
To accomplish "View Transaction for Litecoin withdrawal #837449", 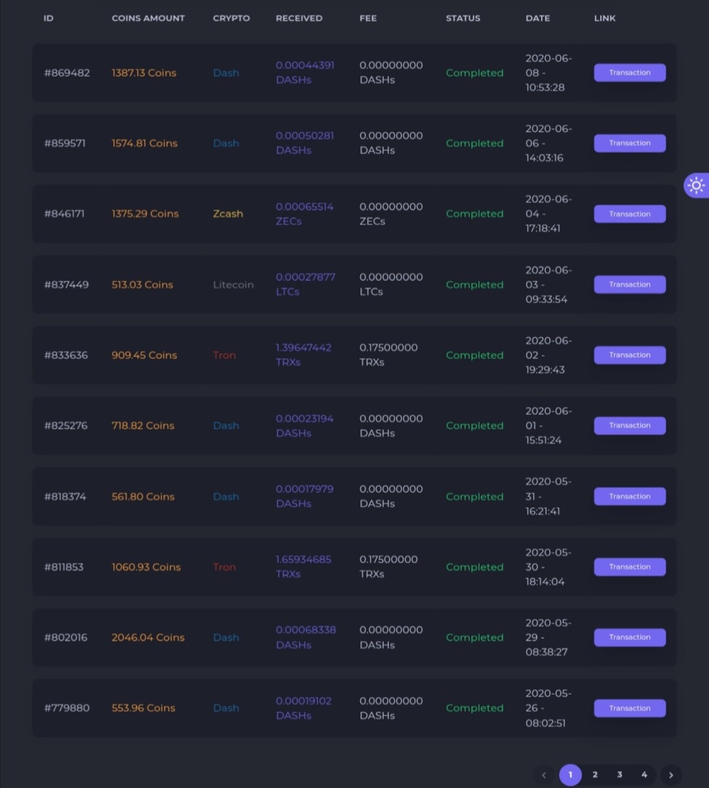I will tap(630, 284).
